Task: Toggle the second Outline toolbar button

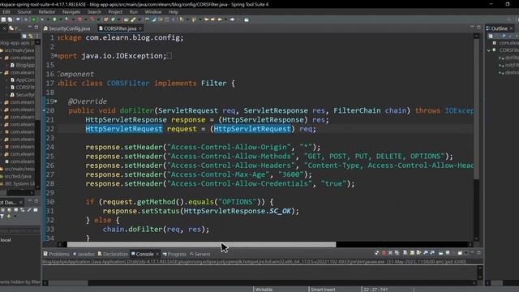Action: point(503,36)
